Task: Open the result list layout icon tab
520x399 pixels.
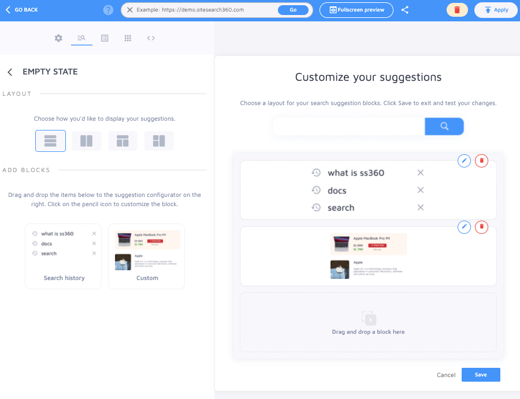Action: (105, 38)
